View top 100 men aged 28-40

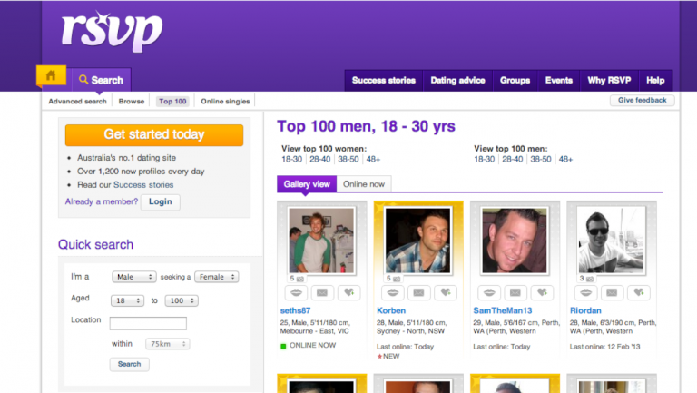pos(513,159)
